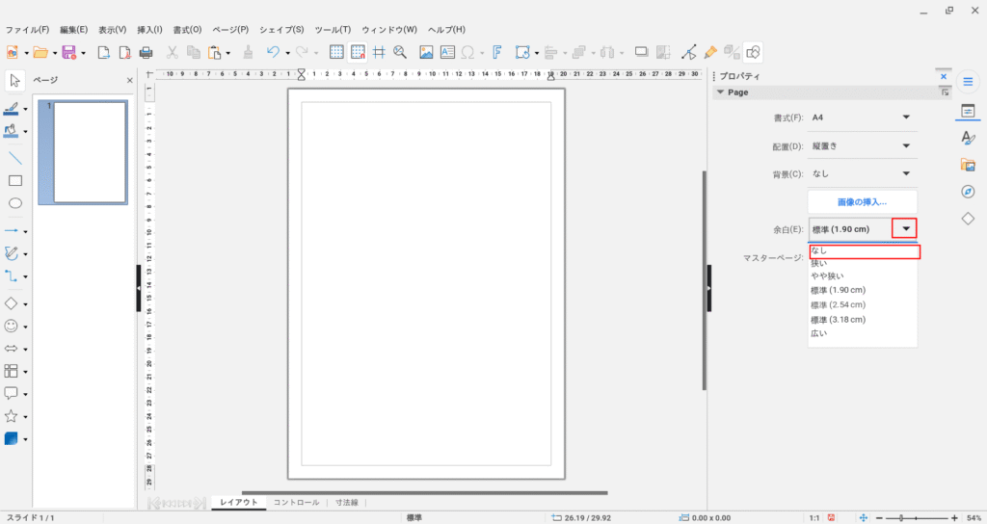
Task: Select なし in the margin list
Action: [863, 251]
